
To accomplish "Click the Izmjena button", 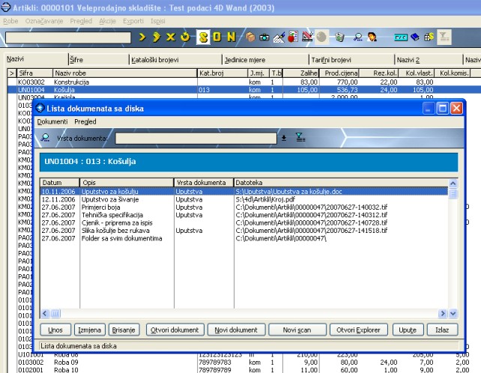I will click(x=90, y=330).
